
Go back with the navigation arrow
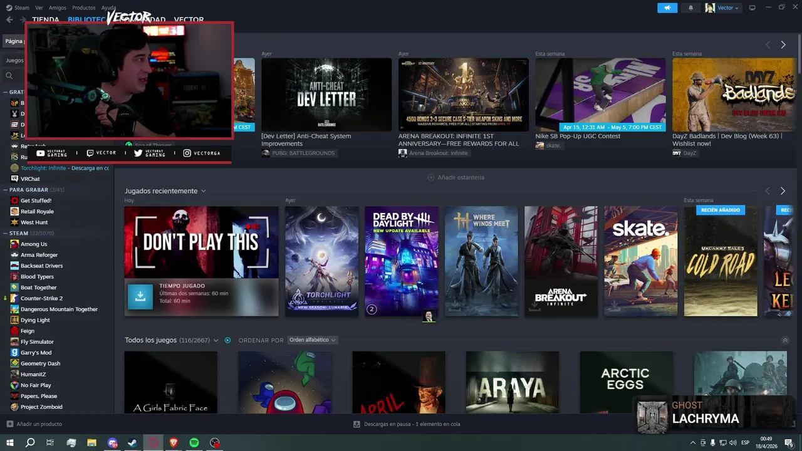(9, 19)
